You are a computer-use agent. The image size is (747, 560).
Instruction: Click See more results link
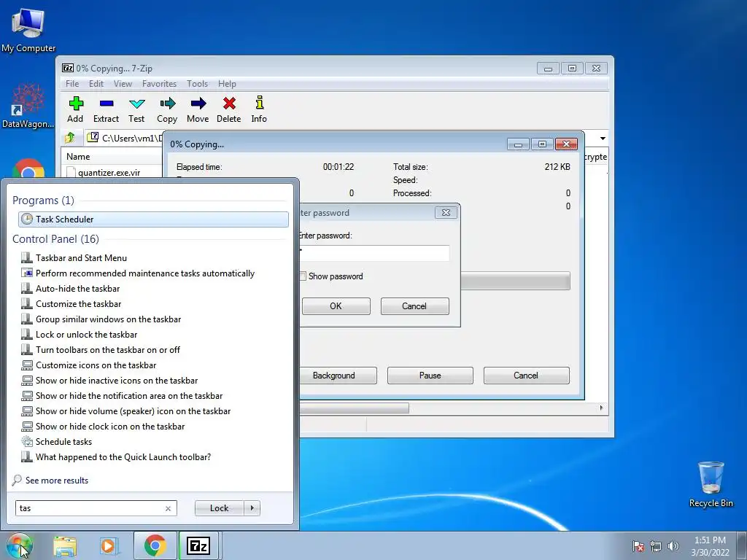coord(57,481)
